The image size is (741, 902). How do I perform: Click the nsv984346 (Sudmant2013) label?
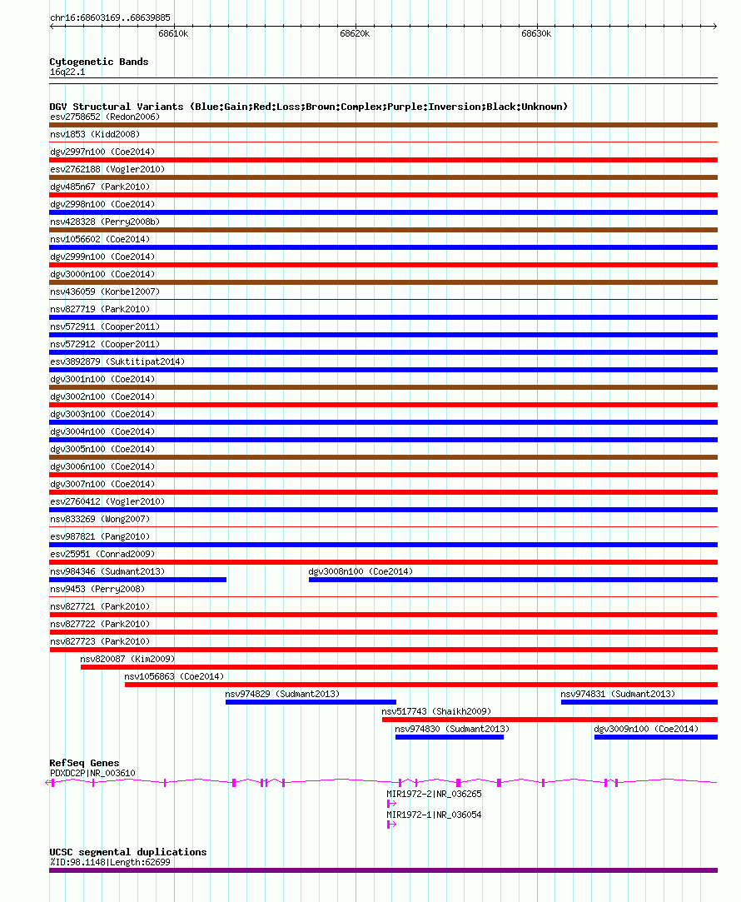[107, 571]
